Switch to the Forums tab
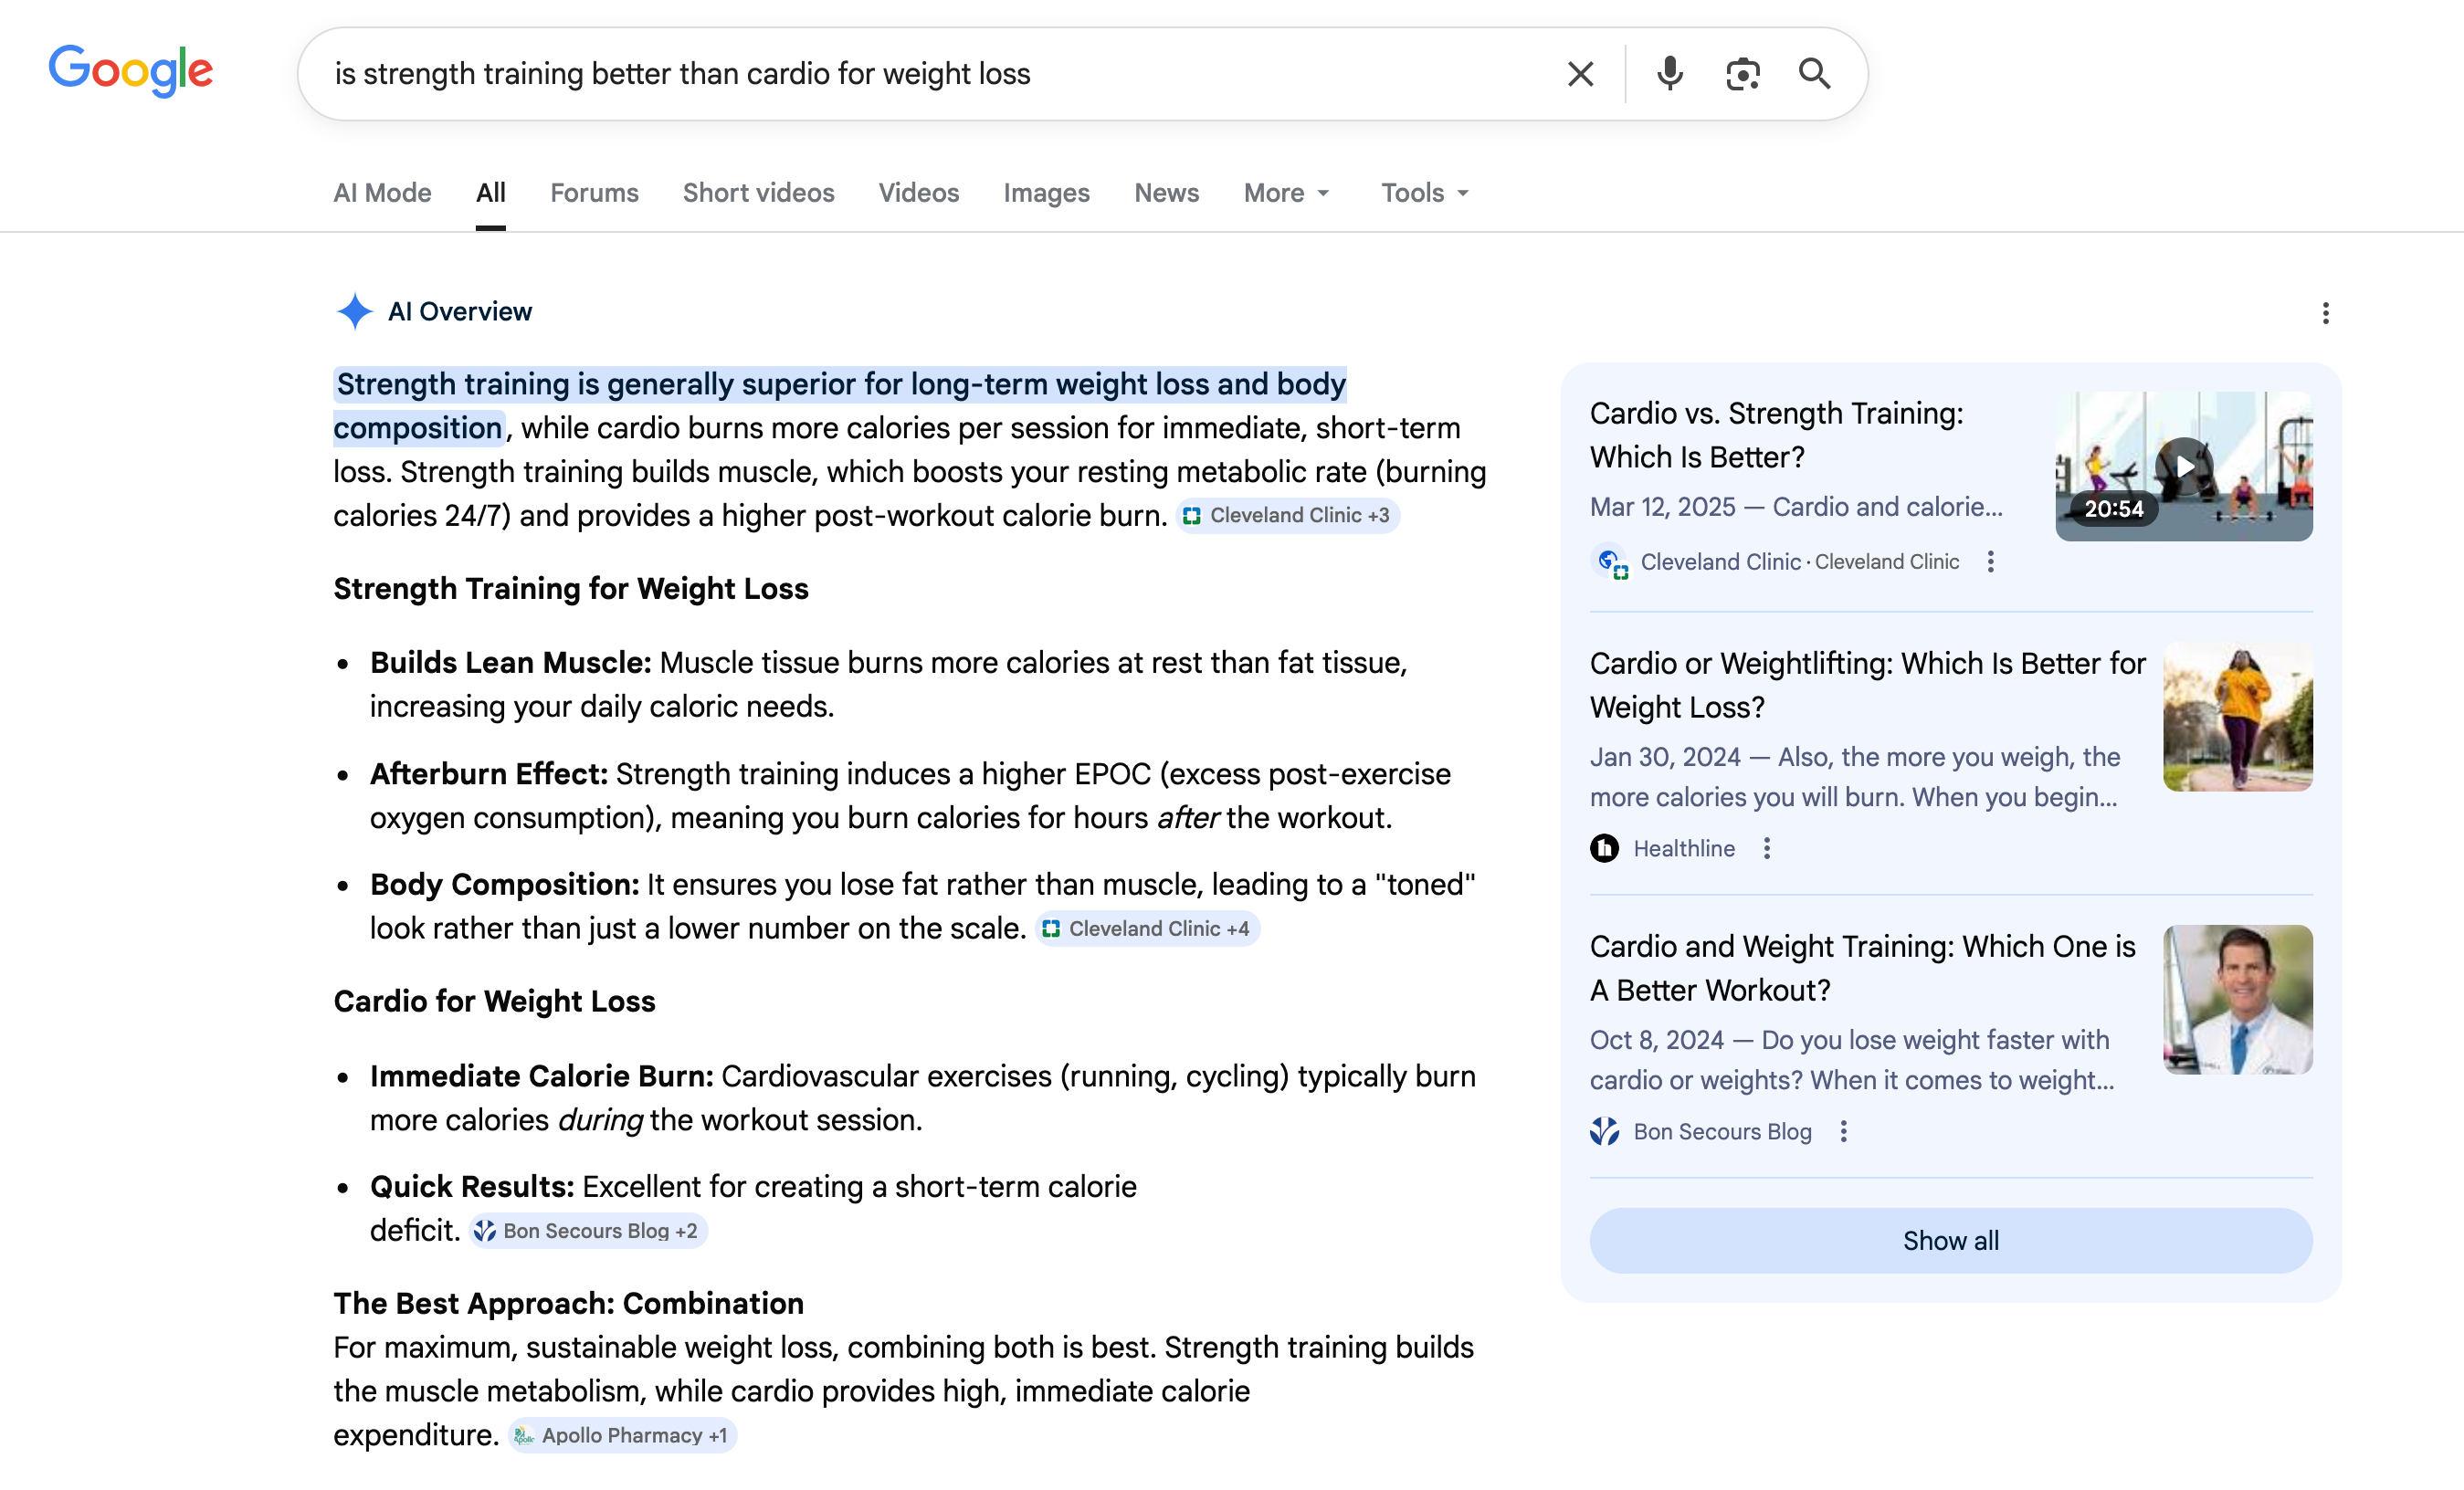Viewport: 2464px width, 1490px height. coord(594,193)
